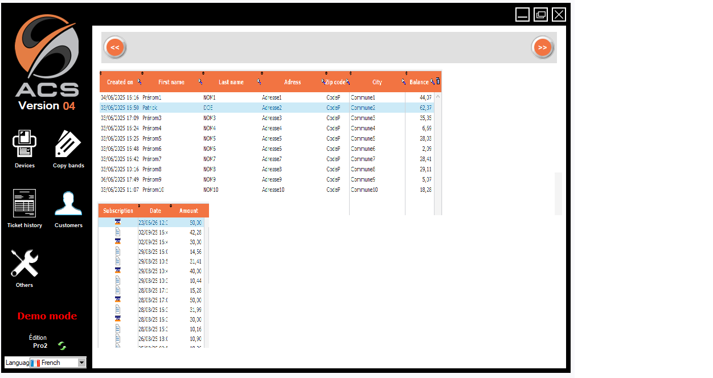The image size is (713, 378).
Task: Click the document icon on the 10,90 row
Action: [x=118, y=339]
